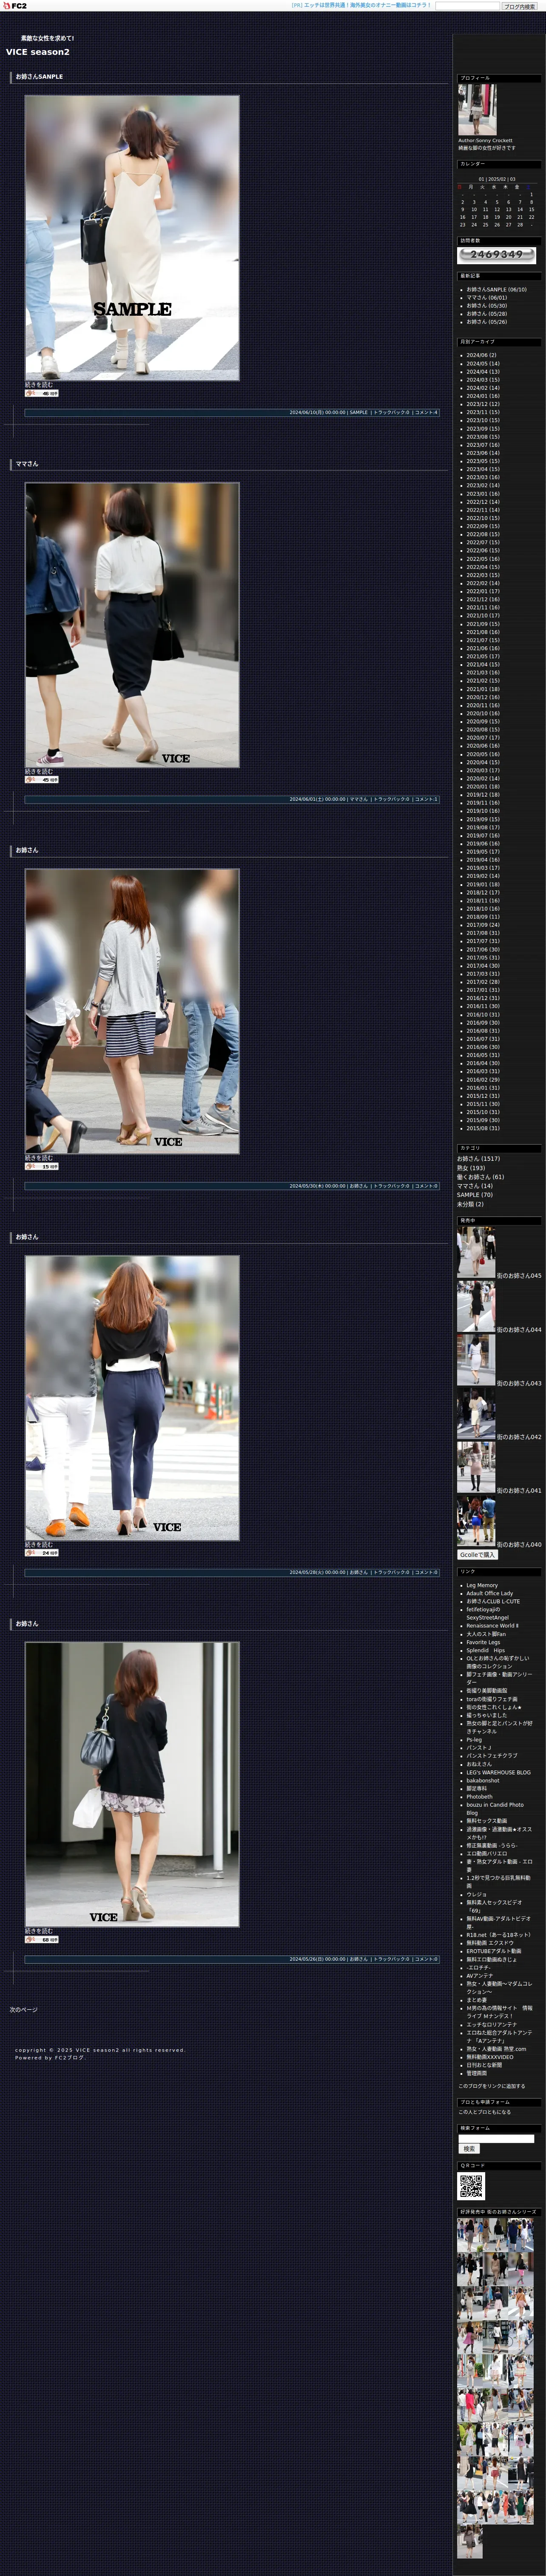Open the VICE season2 blog title link

[38, 52]
